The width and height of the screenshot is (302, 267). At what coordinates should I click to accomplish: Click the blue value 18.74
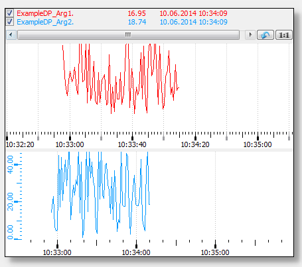click(137, 22)
